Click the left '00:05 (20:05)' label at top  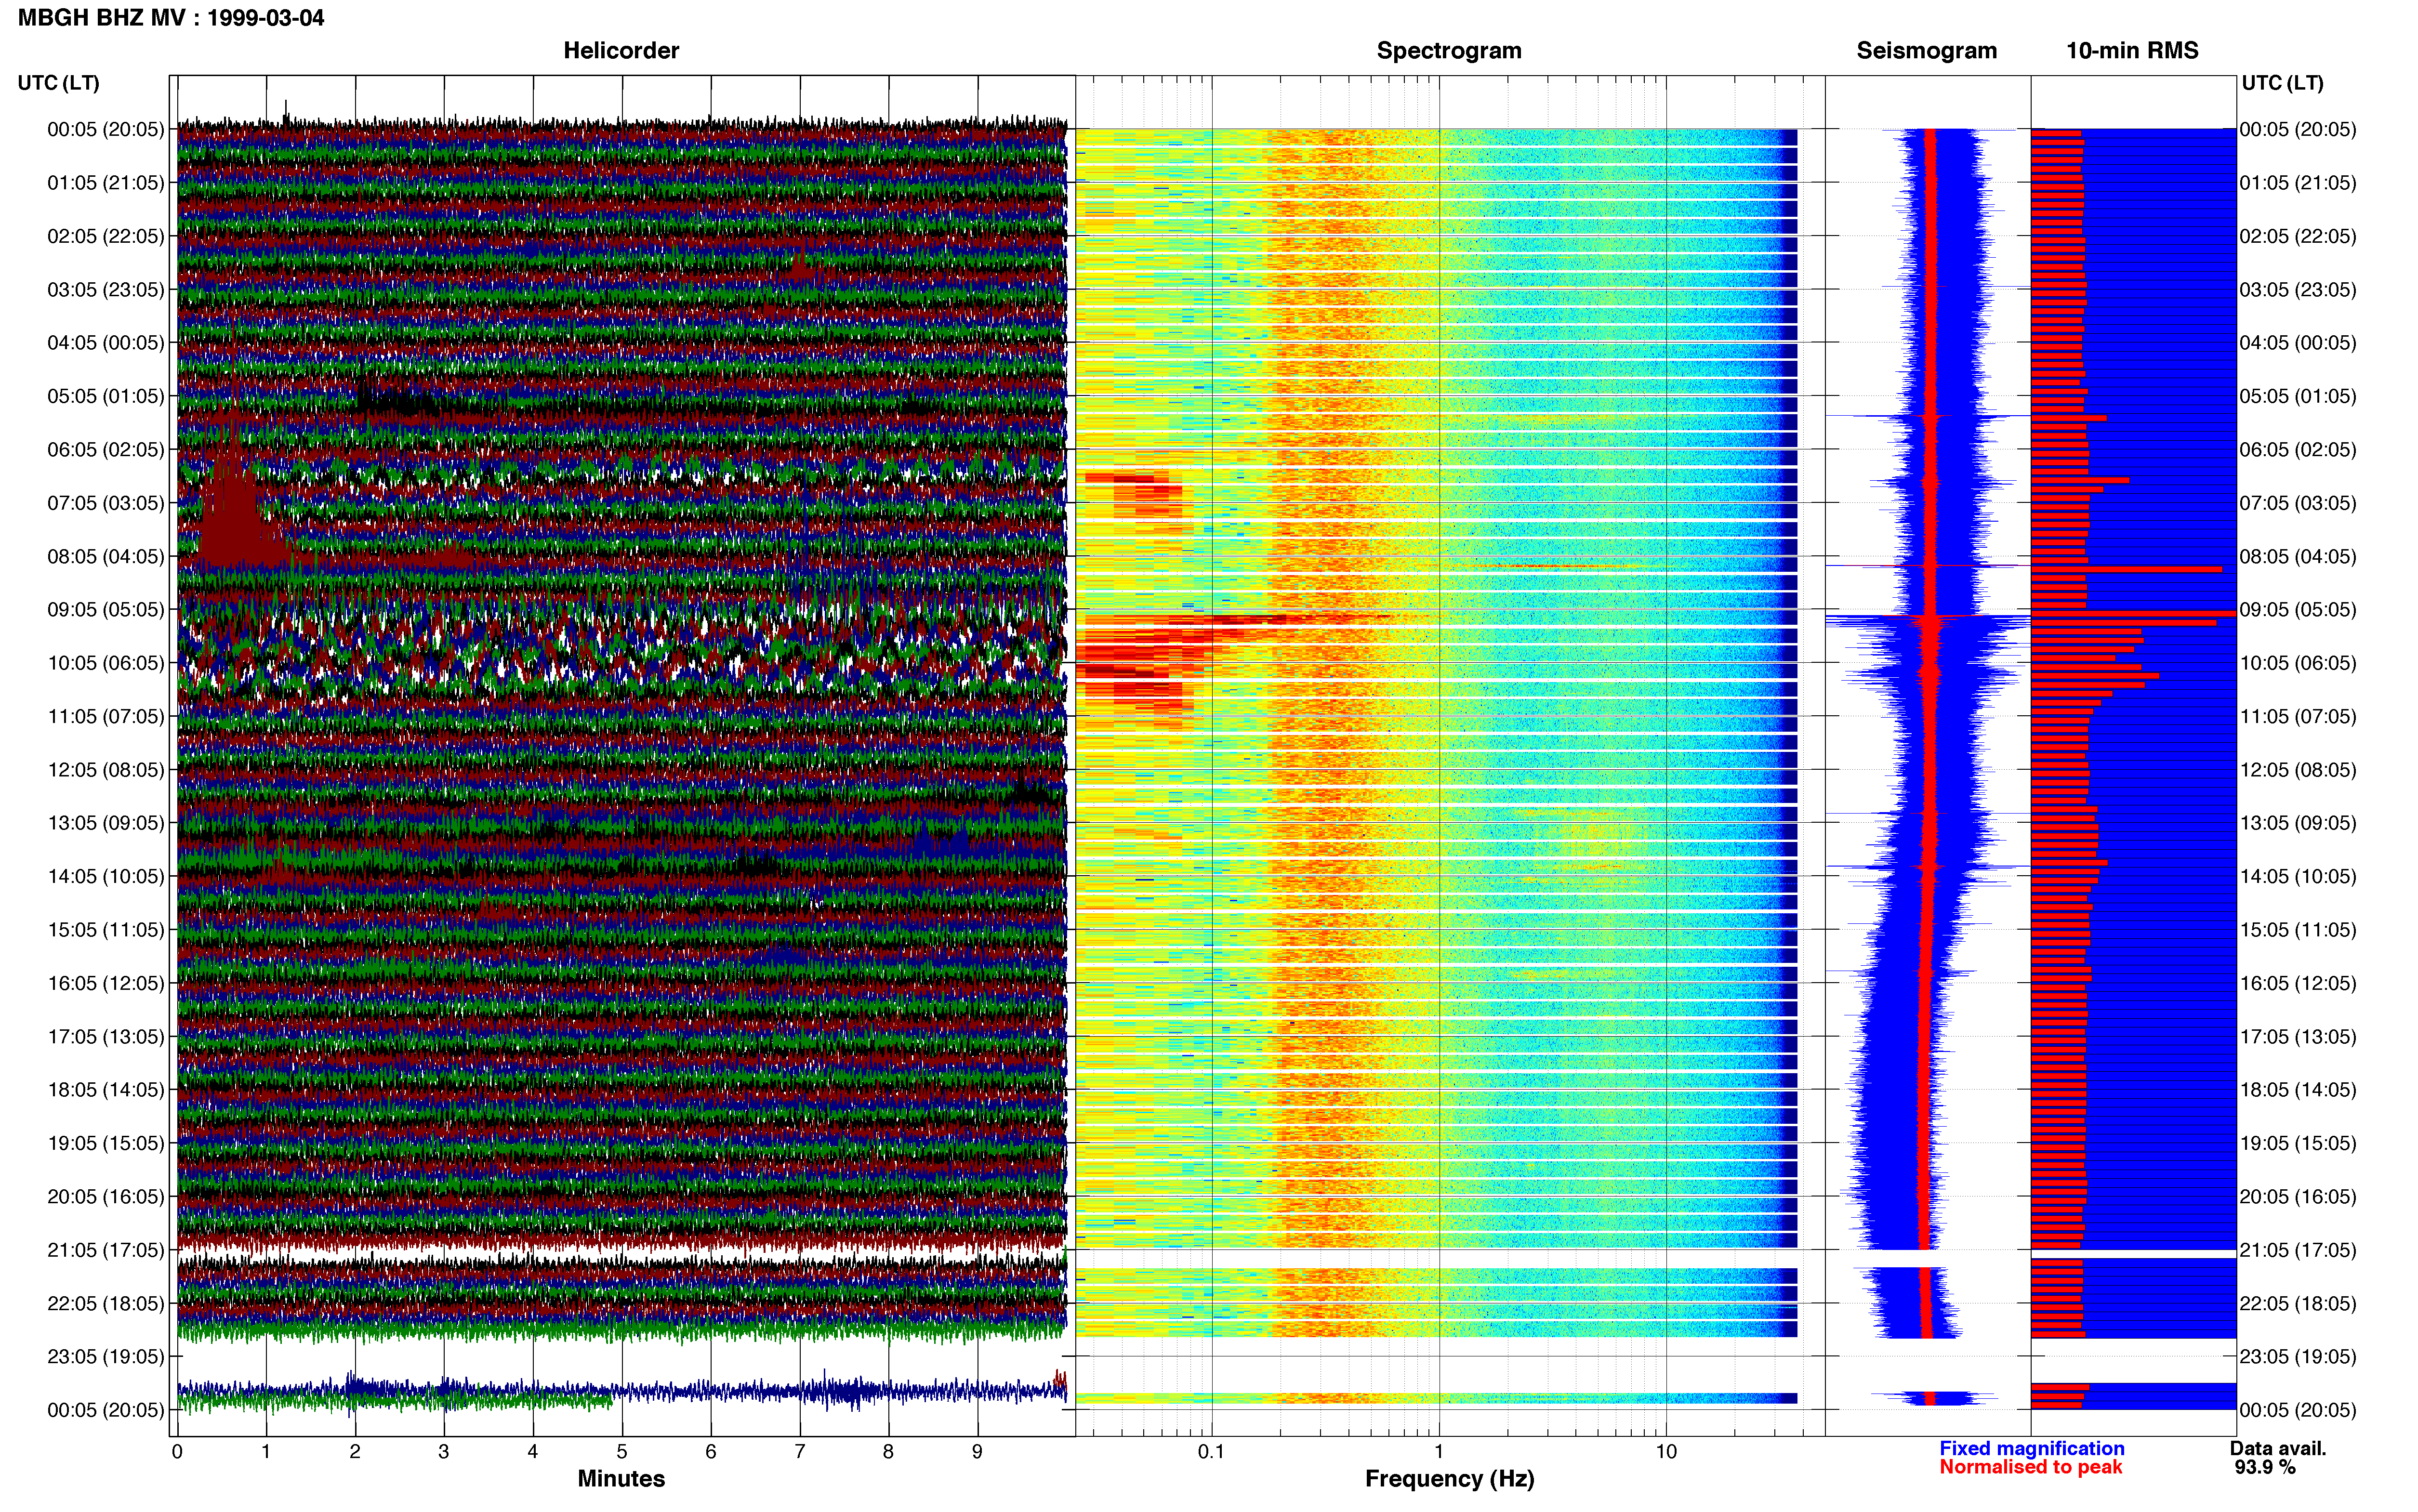pos(105,129)
